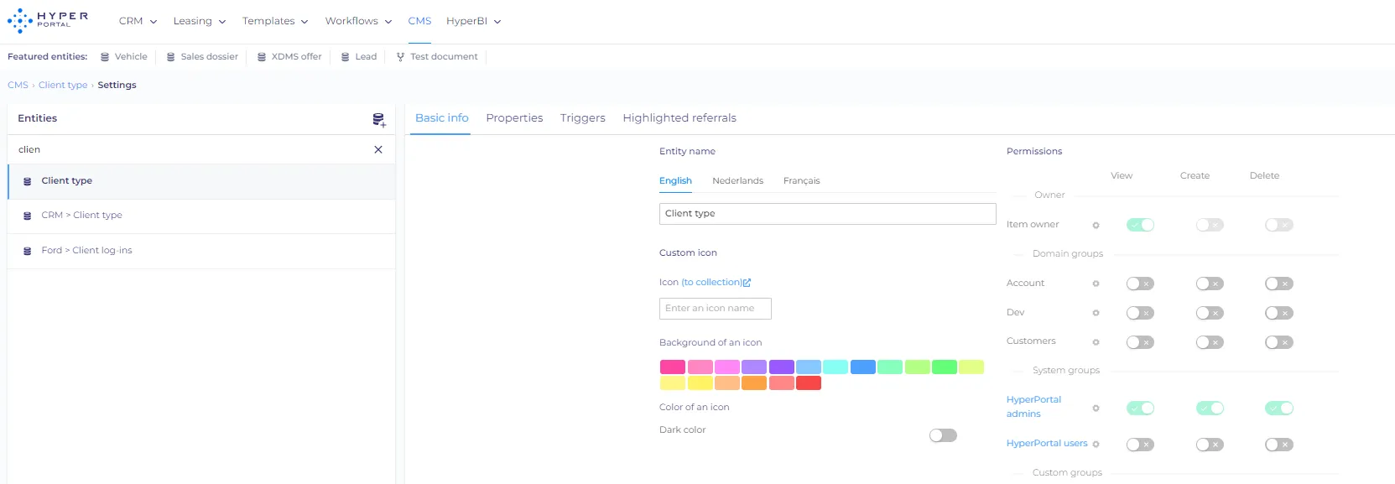Click the external link icon after (to collection)

(x=747, y=283)
